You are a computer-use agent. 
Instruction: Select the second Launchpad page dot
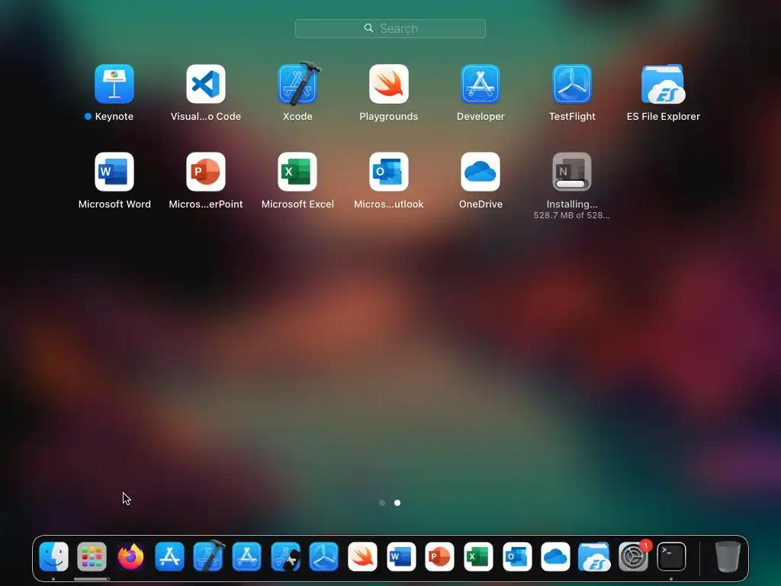397,503
